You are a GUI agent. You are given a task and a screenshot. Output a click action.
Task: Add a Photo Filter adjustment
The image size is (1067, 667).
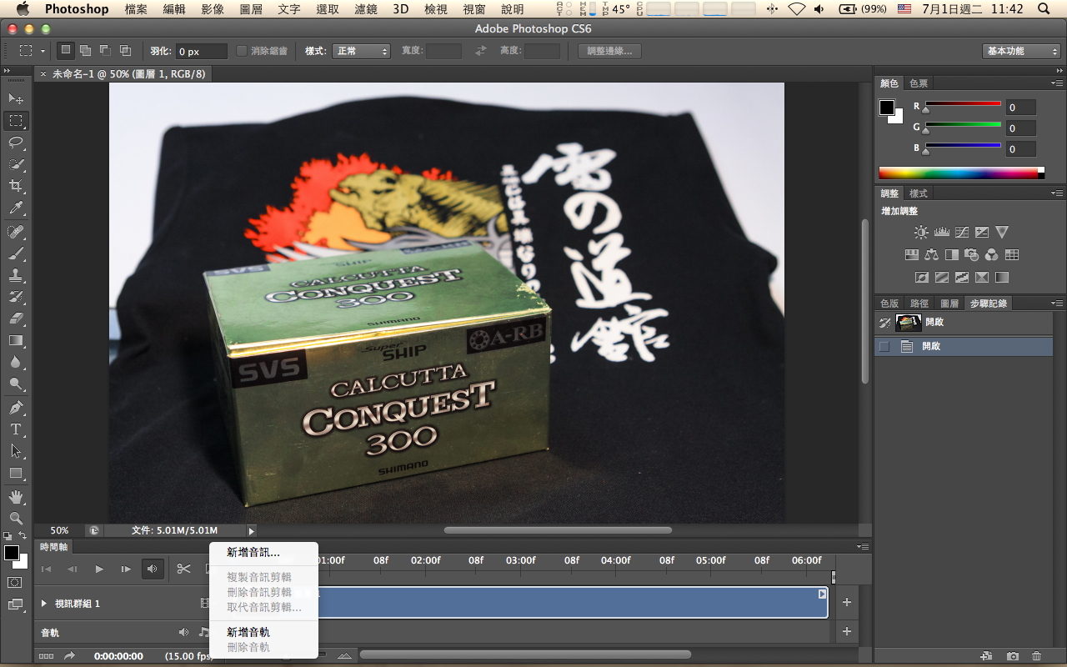click(x=971, y=254)
